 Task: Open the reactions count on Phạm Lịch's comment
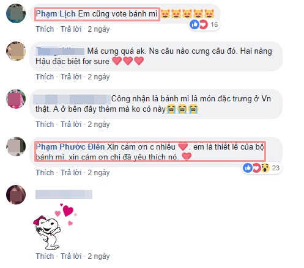(x=204, y=24)
